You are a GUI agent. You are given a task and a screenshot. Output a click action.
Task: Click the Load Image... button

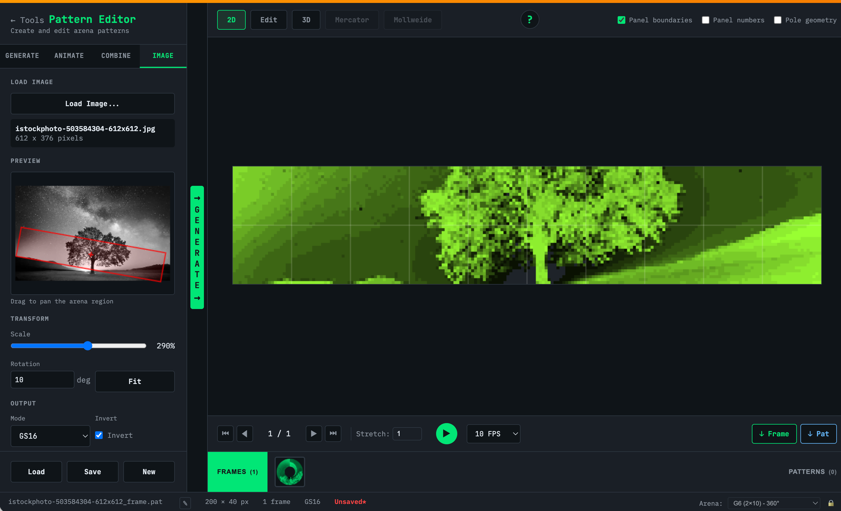[x=92, y=104]
